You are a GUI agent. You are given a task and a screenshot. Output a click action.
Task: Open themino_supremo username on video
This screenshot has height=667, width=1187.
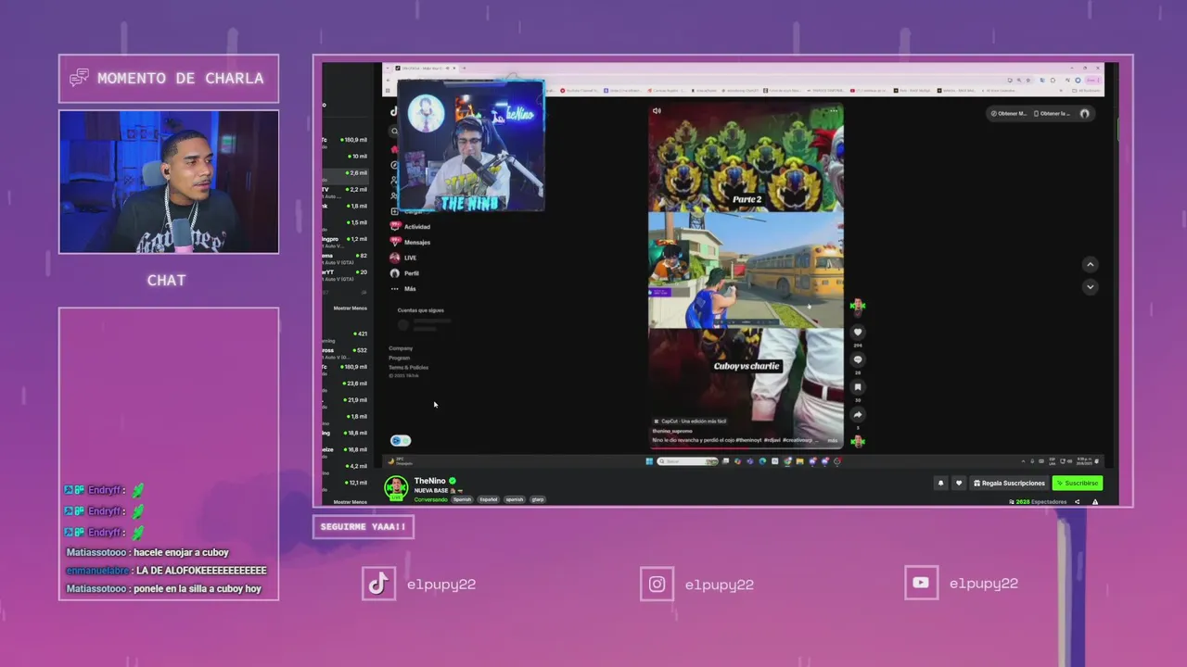point(672,431)
